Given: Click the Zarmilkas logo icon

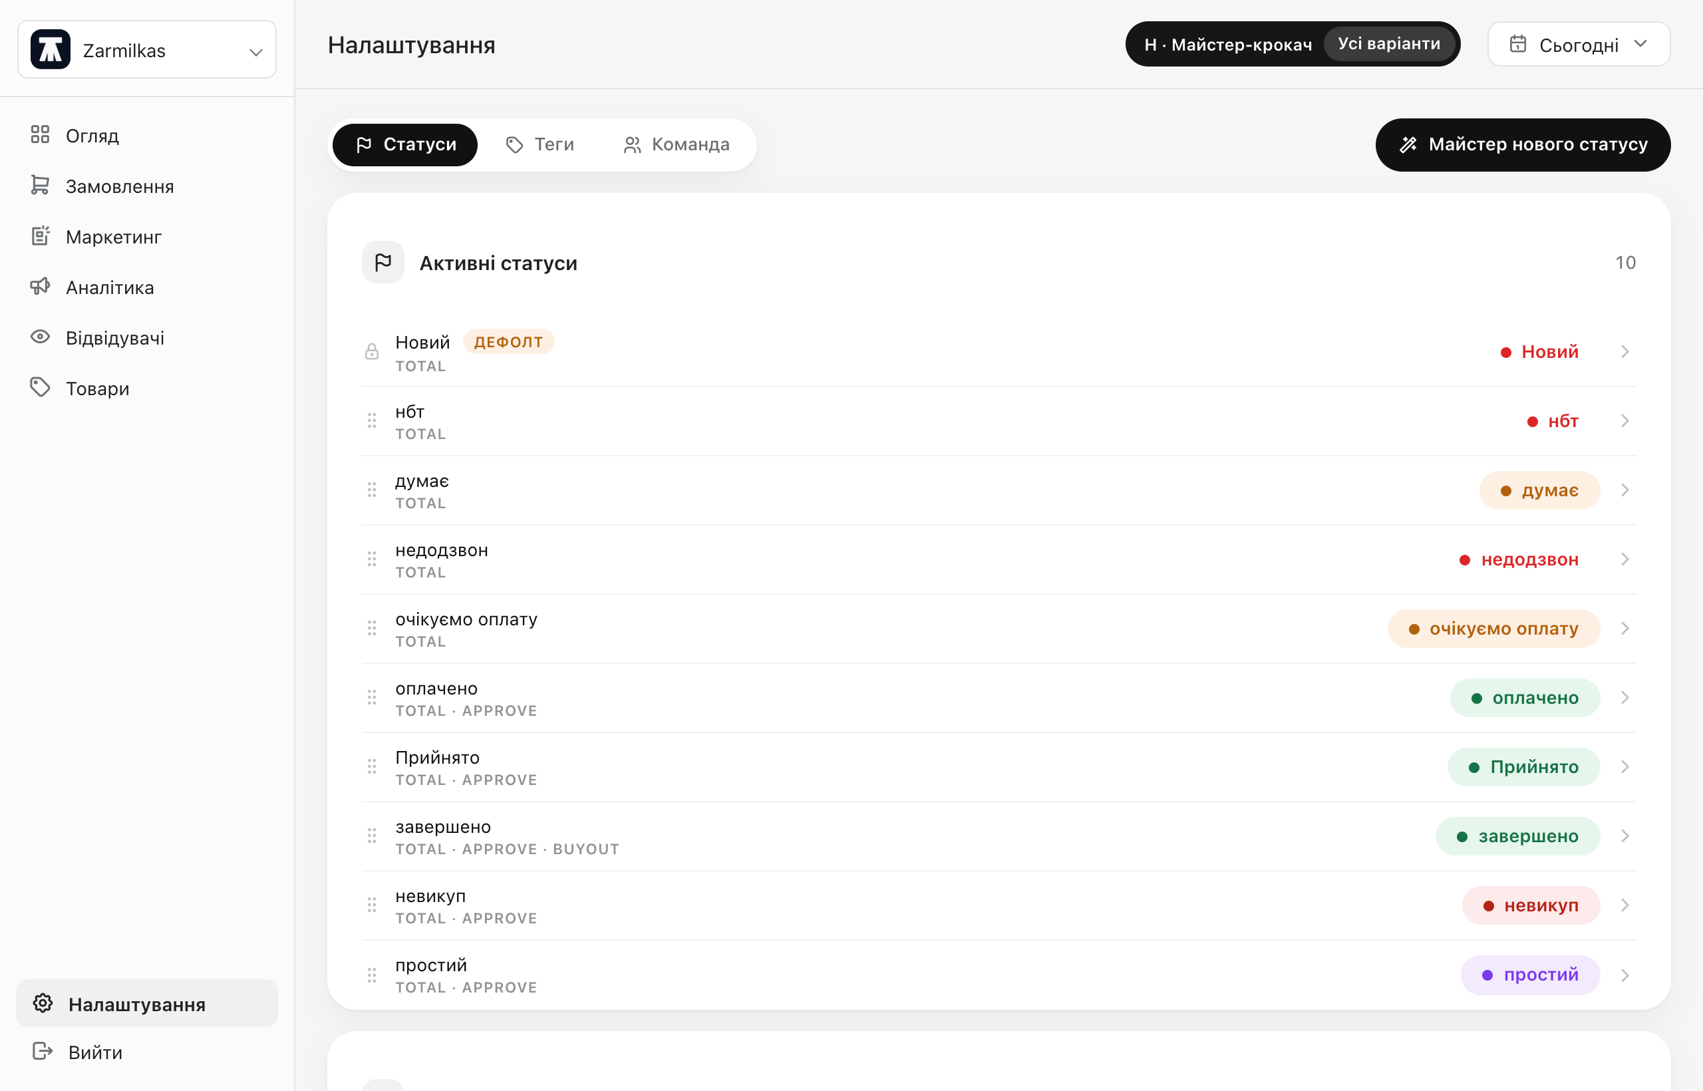Looking at the screenshot, I should point(51,50).
